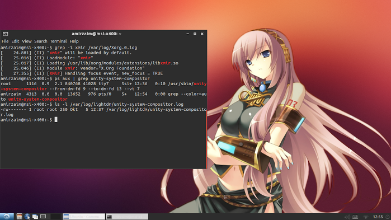Open the terminal's Search menu
Viewport: 391px width, 220px height.
coord(41,41)
